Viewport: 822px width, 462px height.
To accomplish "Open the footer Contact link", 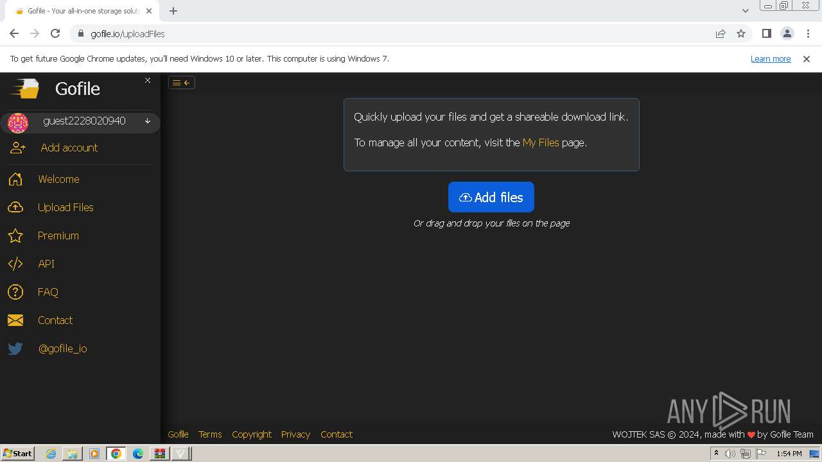I will click(x=337, y=434).
